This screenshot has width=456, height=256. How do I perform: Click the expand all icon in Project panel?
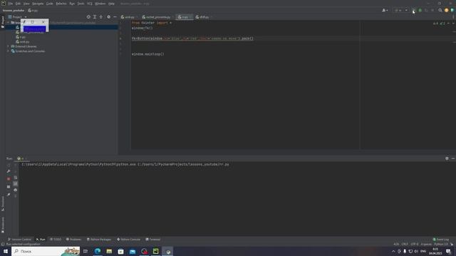tap(95, 17)
